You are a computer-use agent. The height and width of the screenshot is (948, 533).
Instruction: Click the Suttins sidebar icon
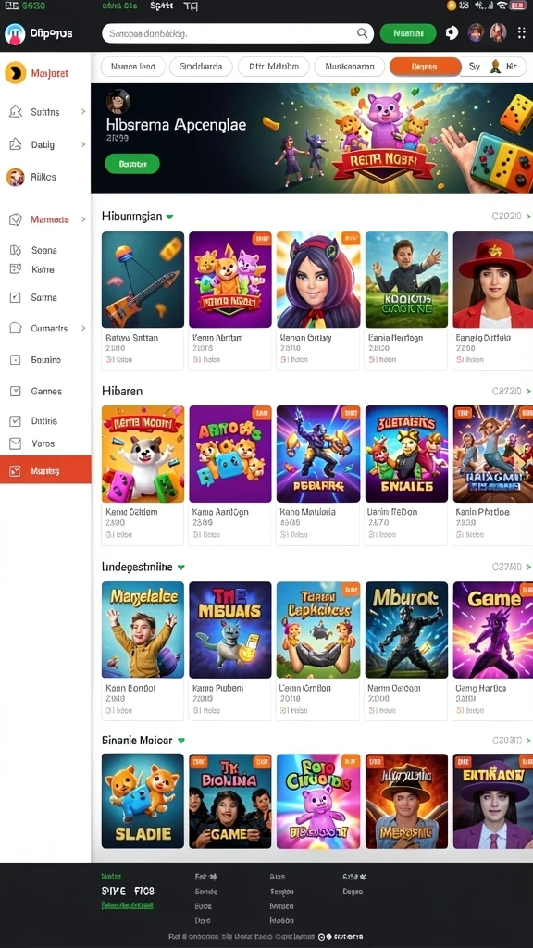(15, 112)
